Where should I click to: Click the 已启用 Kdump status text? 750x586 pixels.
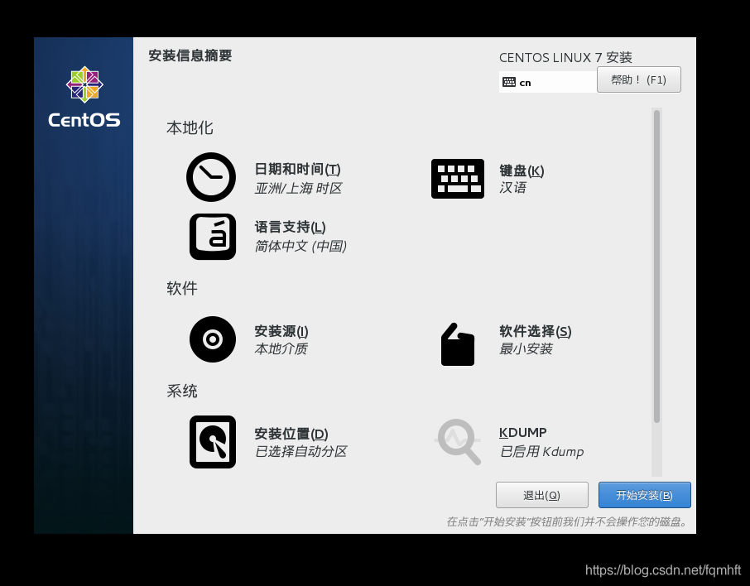[x=541, y=452]
